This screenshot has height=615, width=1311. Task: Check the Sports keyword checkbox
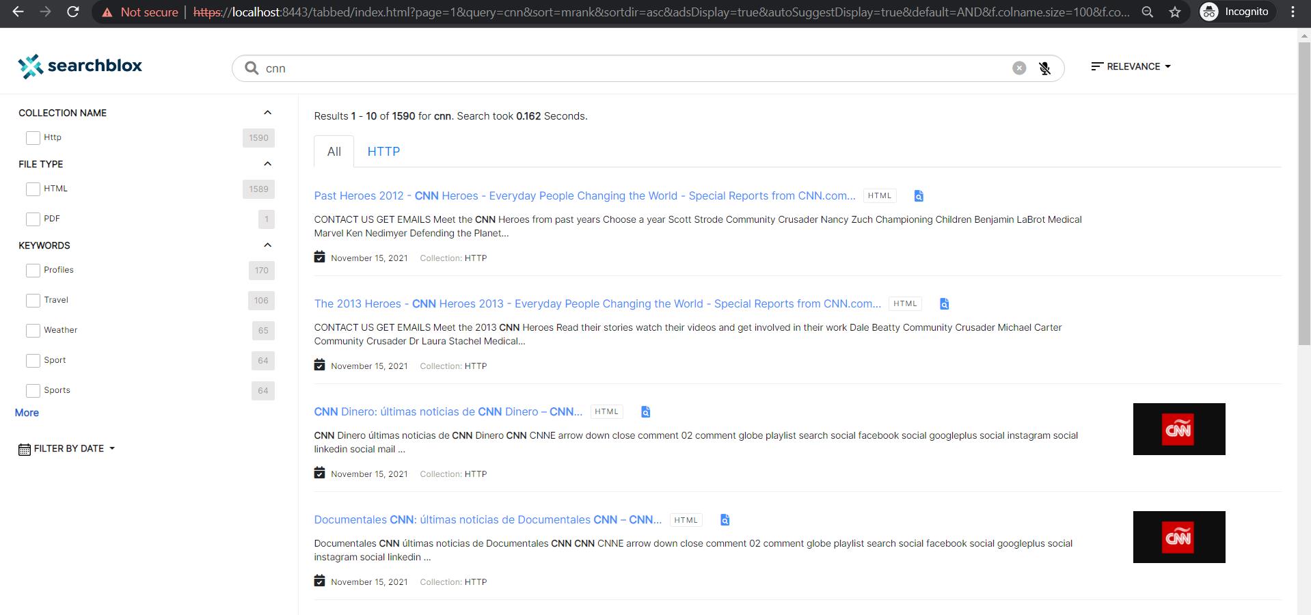33,391
